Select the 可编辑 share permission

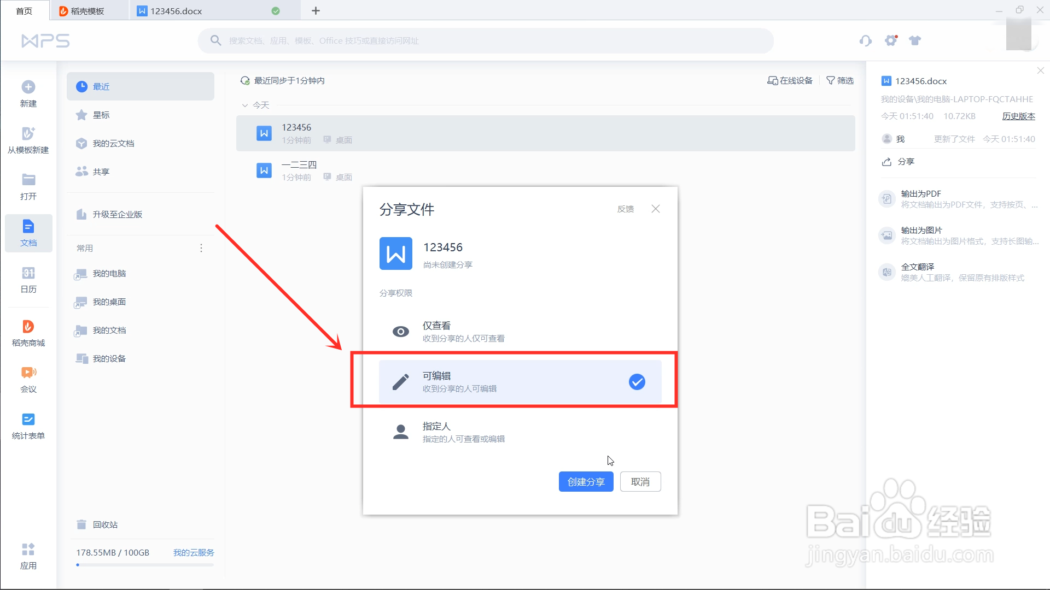coord(520,382)
